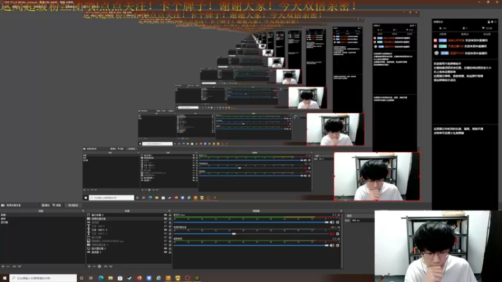Open Microsoft Edge from the taskbar

(101, 278)
